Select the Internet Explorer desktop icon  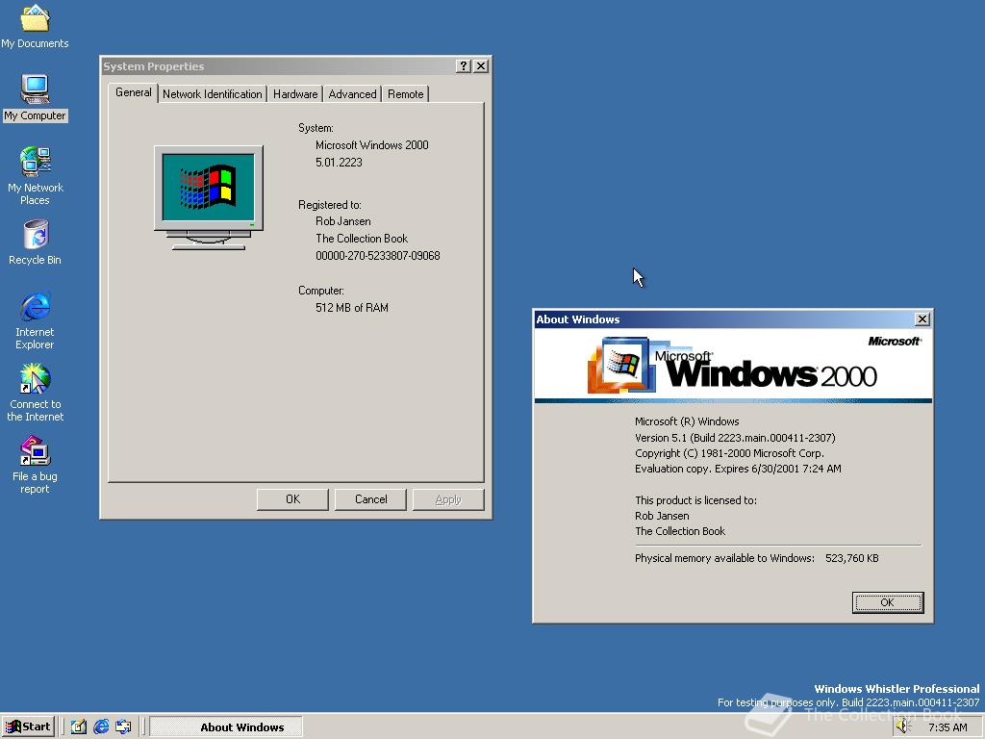pyautogui.click(x=36, y=319)
